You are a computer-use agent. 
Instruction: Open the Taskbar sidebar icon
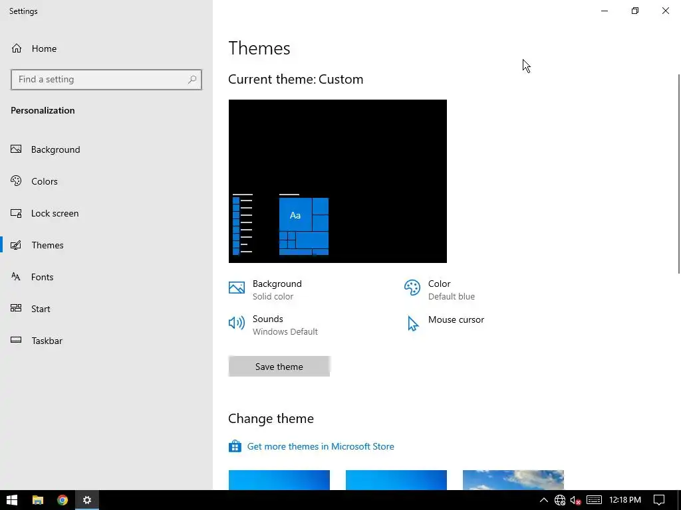pyautogui.click(x=16, y=340)
